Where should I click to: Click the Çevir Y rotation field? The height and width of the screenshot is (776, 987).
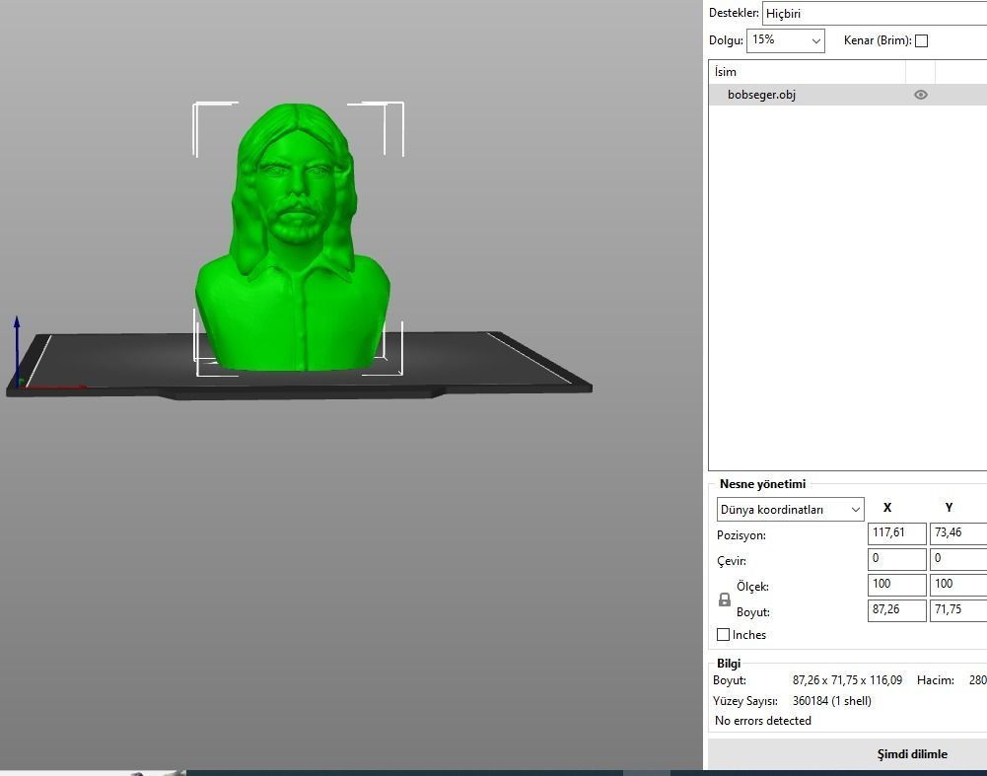(958, 559)
